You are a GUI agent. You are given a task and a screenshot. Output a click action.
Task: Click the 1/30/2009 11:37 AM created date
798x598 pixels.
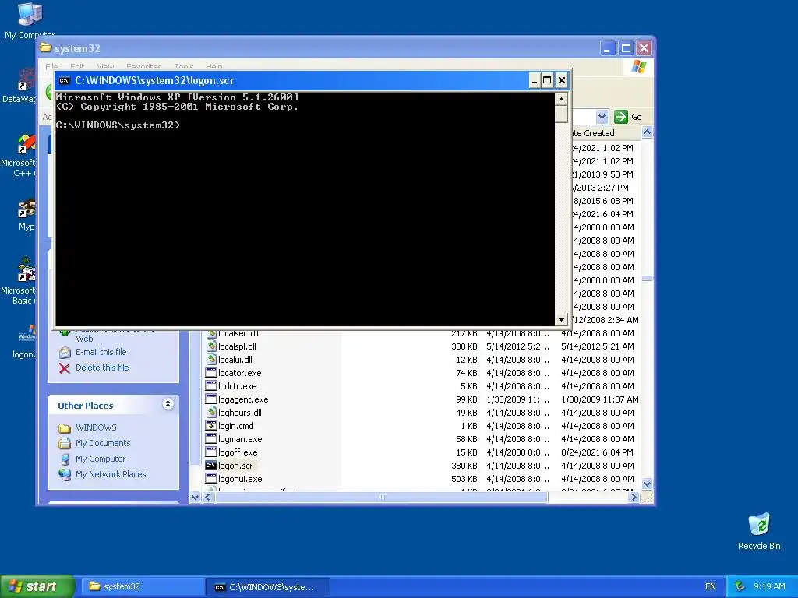coord(599,399)
